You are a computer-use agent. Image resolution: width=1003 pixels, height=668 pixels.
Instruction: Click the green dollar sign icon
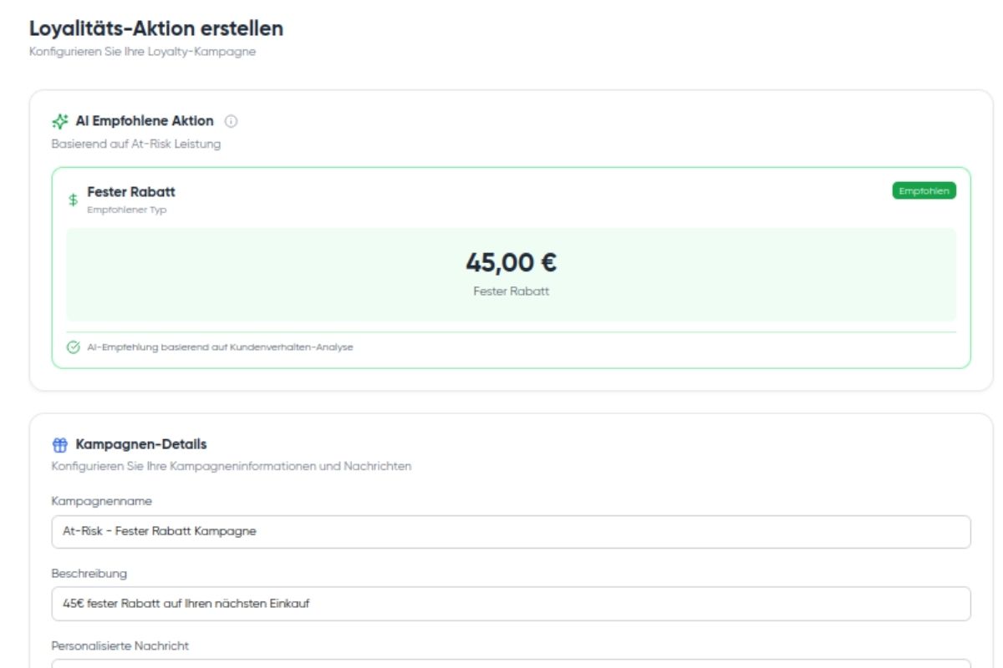pyautogui.click(x=74, y=200)
